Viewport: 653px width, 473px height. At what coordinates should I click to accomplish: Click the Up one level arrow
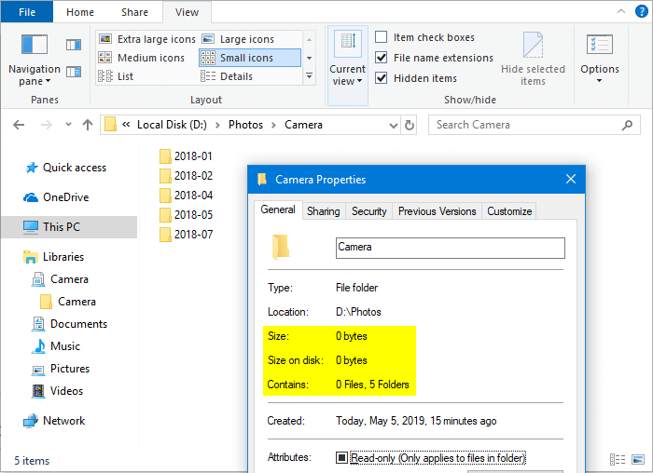pos(88,125)
